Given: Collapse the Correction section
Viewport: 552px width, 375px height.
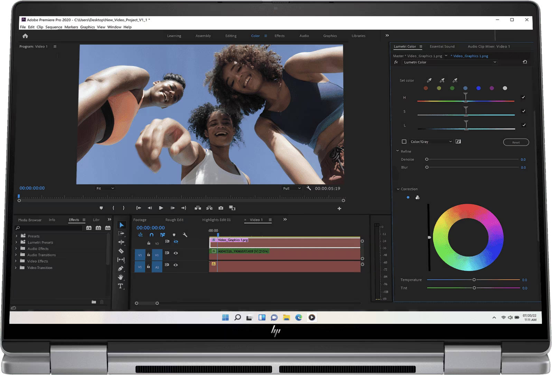Looking at the screenshot, I should pos(398,189).
